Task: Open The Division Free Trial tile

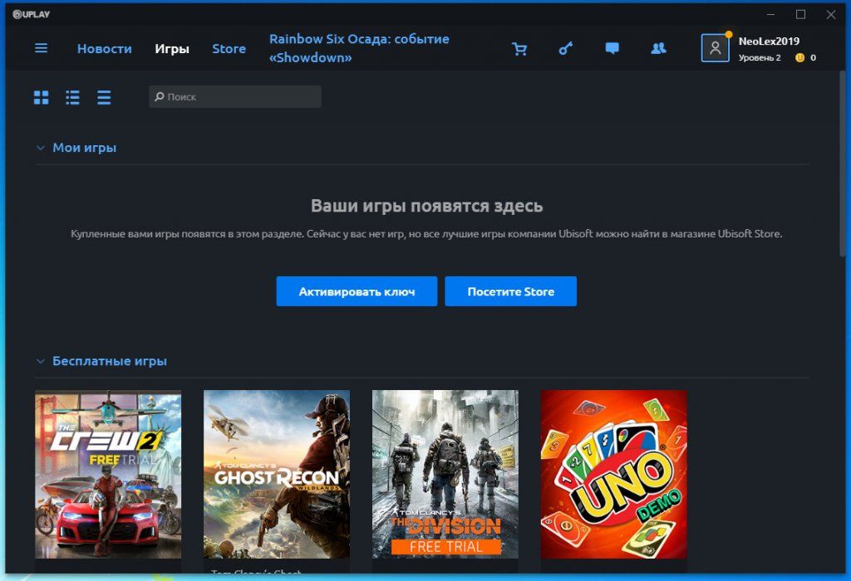Action: [x=445, y=474]
